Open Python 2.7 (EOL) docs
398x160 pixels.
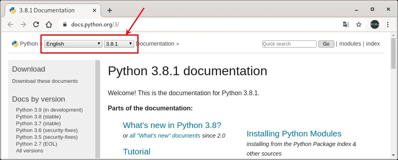(36, 144)
